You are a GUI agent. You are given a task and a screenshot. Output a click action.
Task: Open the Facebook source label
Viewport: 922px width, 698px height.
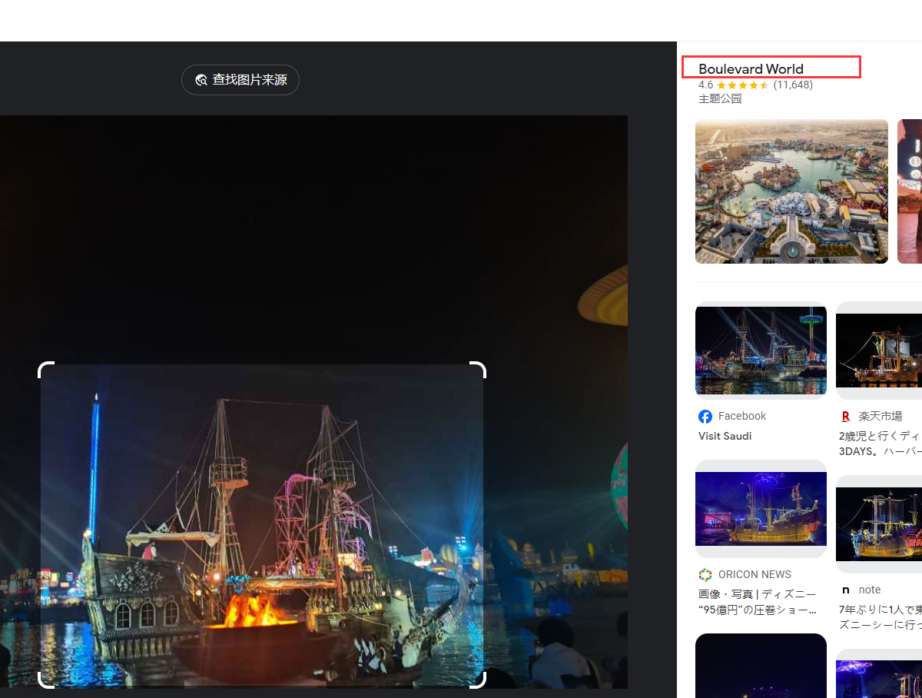(x=742, y=416)
